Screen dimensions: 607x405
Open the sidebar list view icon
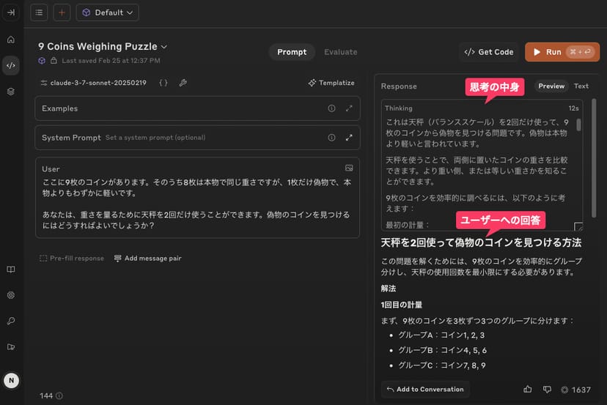coord(39,12)
